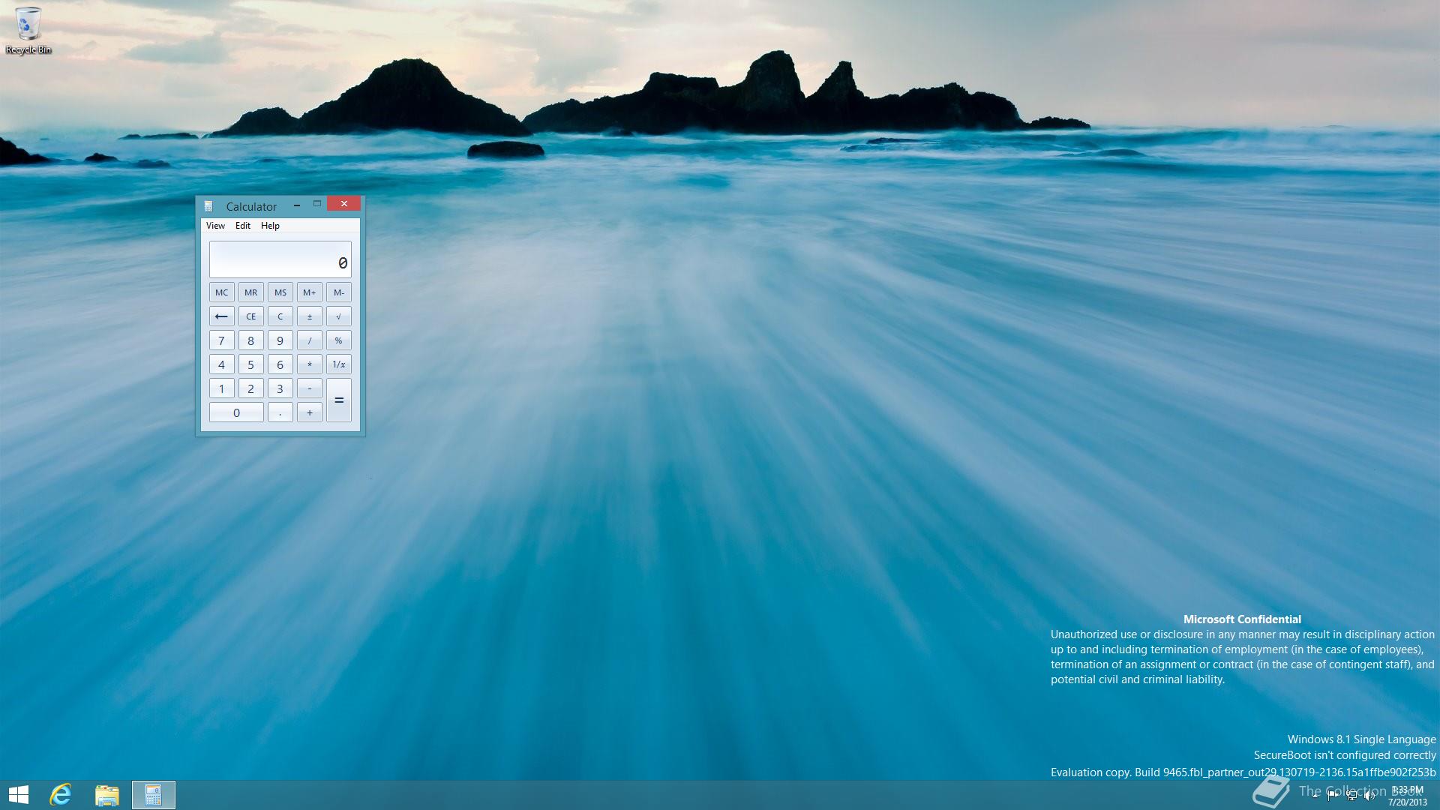Click the taskbar date and time
Image resolution: width=1440 pixels, height=810 pixels.
click(x=1407, y=796)
